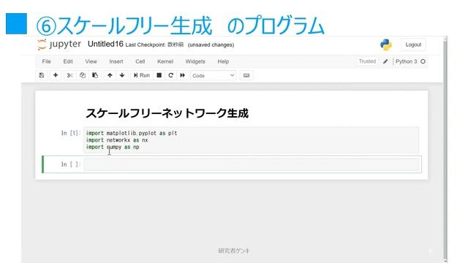Restart the kernel icon
The width and height of the screenshot is (468, 263).
pyautogui.click(x=170, y=75)
